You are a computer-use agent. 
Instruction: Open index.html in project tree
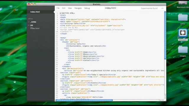[35, 29]
